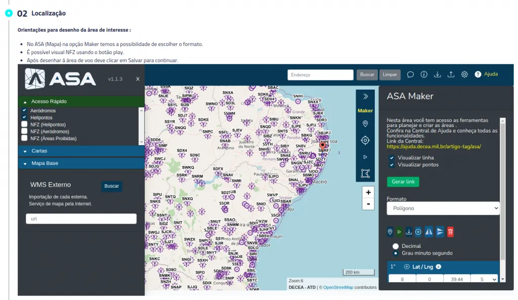Image resolution: width=518 pixels, height=300 pixels.
Task: Click the ajuda.decea.mil.br link
Action: [x=434, y=146]
